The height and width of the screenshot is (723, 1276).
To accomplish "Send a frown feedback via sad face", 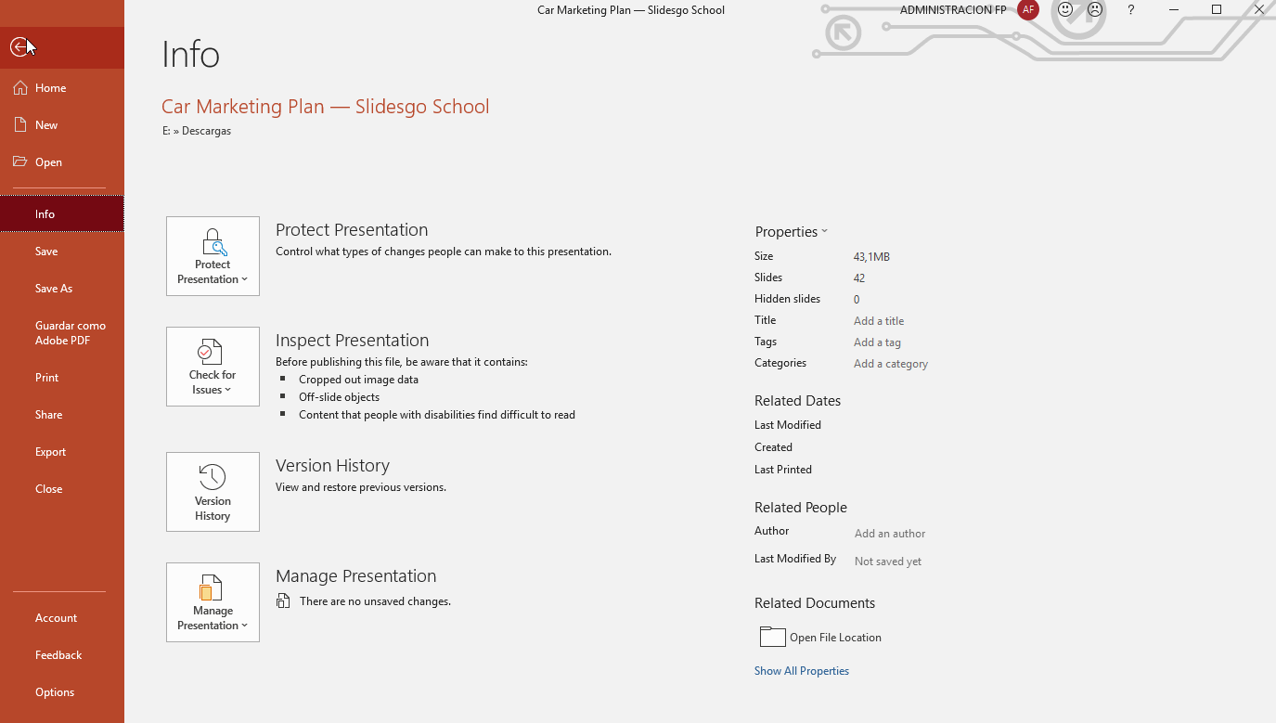I will click(1095, 10).
